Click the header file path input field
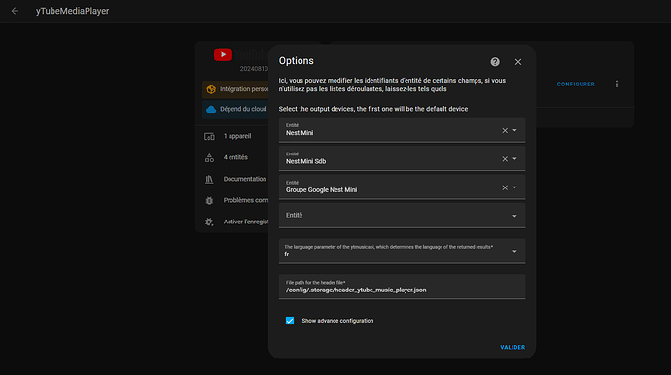Screen dimensions: 671x375 click(402, 287)
